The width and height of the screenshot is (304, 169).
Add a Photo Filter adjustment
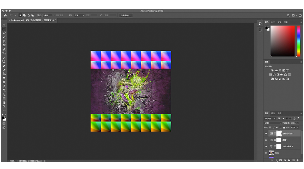(x=282, y=74)
